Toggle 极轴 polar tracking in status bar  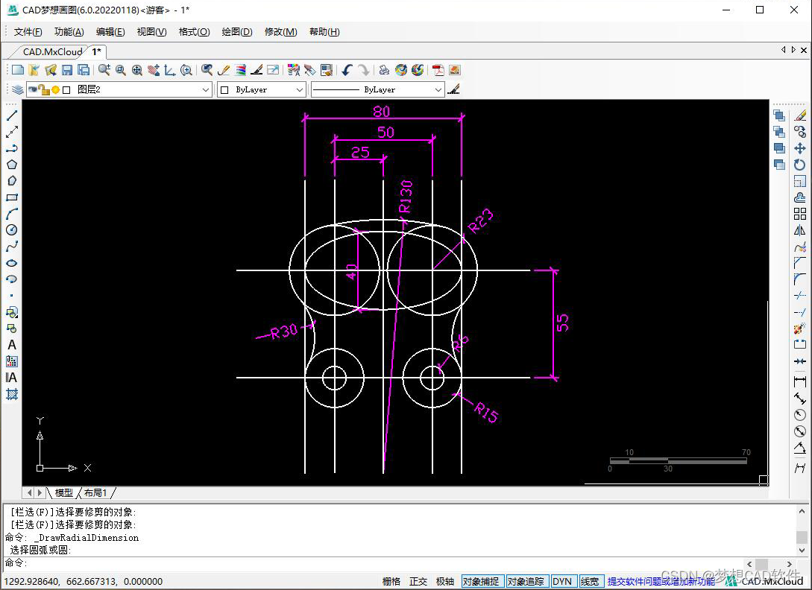coord(445,581)
